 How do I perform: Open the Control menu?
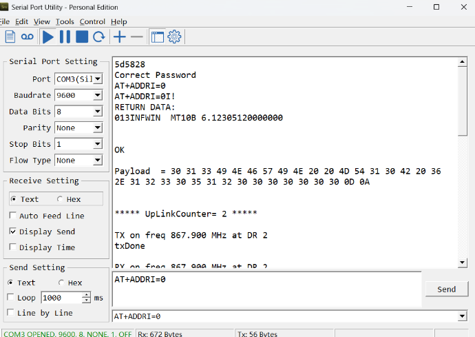tap(92, 22)
